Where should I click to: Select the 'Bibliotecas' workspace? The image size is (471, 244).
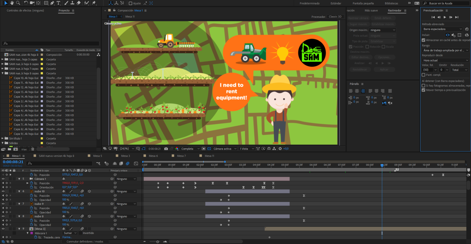[x=391, y=3]
